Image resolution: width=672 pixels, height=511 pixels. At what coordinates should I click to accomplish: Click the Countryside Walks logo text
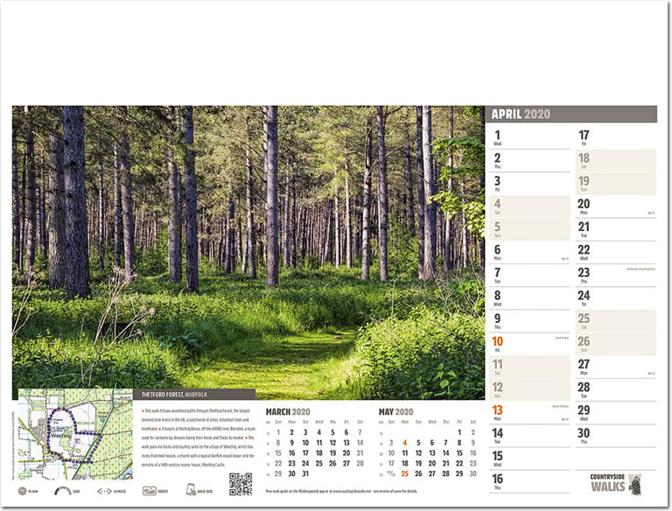tap(607, 483)
